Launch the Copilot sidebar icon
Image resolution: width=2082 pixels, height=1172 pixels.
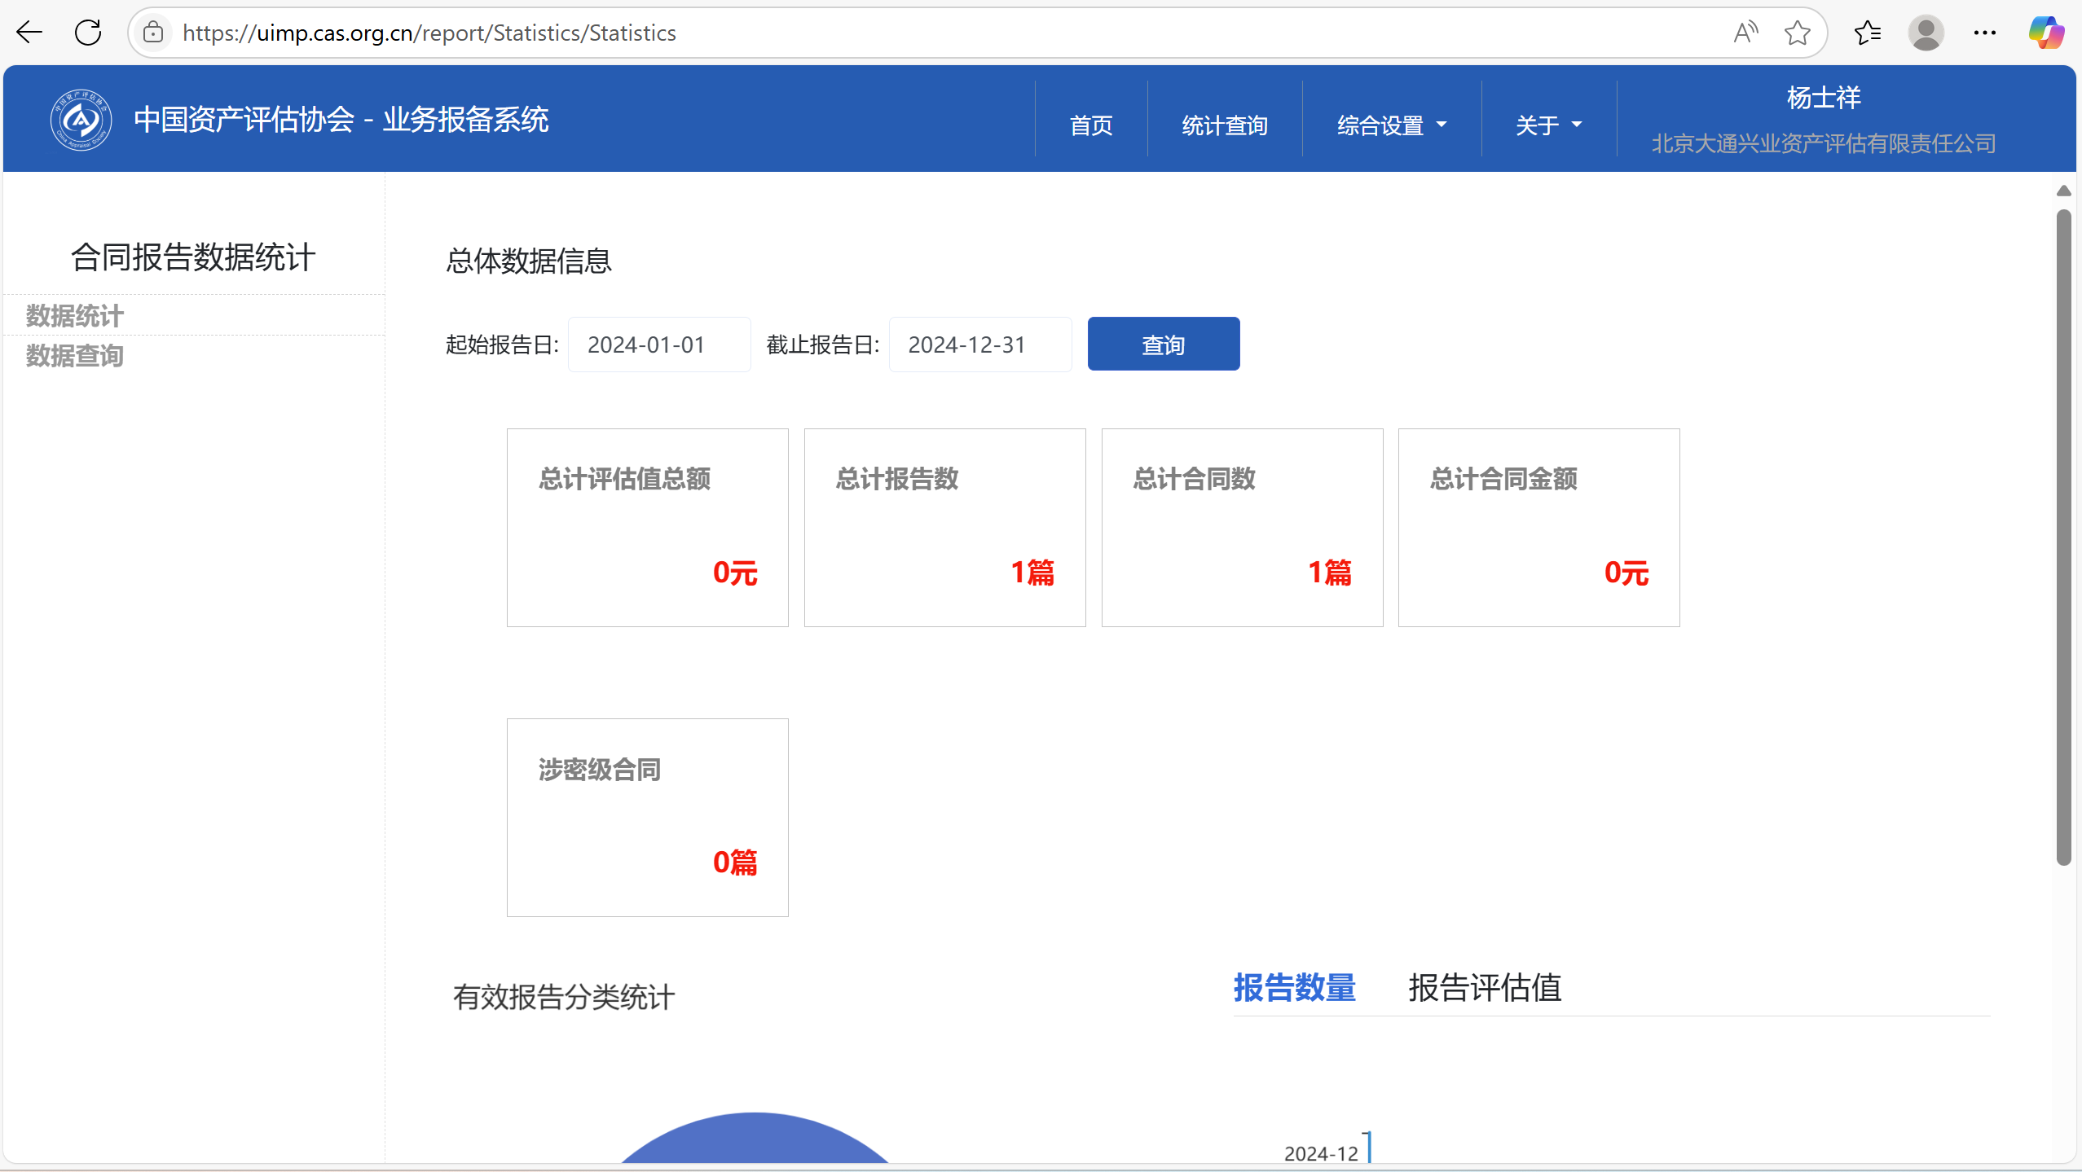tap(2046, 33)
